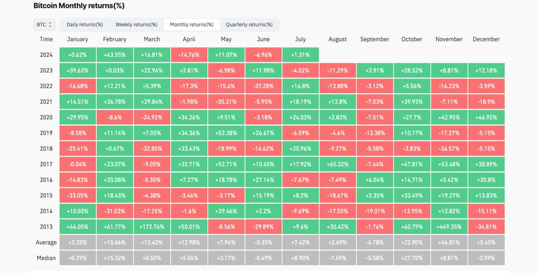Screen dimensions: 538x273
Task: Open the BTC coin selector dropdown
Action: [x=45, y=25]
